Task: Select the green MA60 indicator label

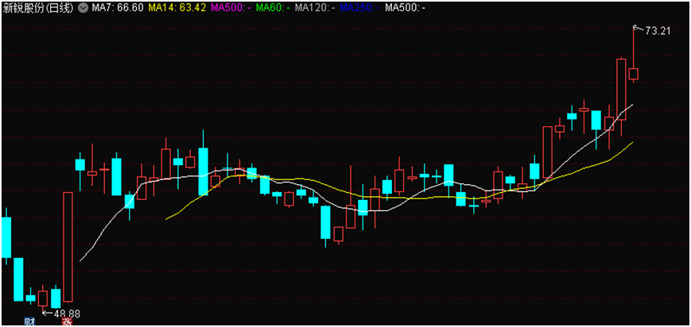Action: (267, 8)
